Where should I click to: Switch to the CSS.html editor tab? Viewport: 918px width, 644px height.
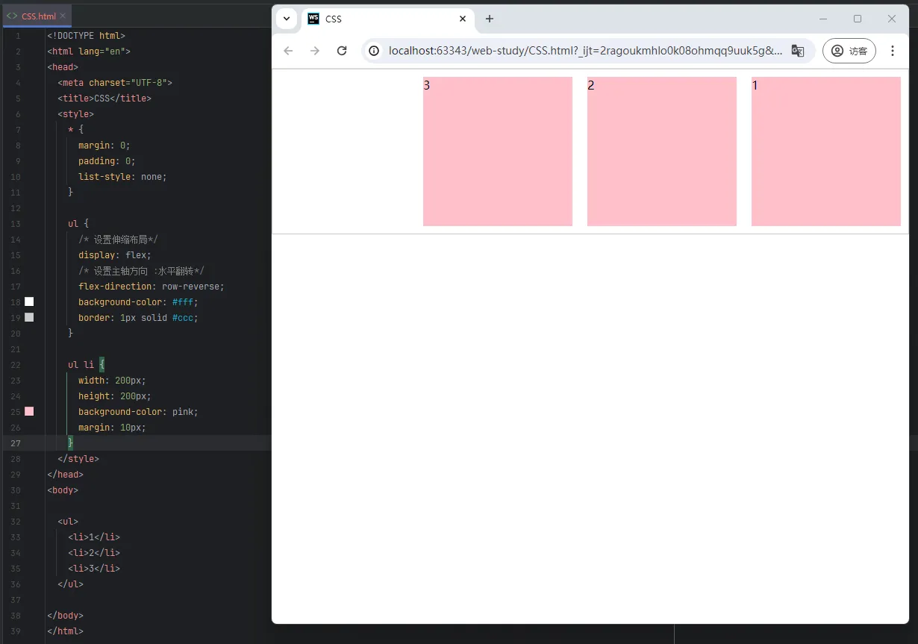(x=37, y=16)
